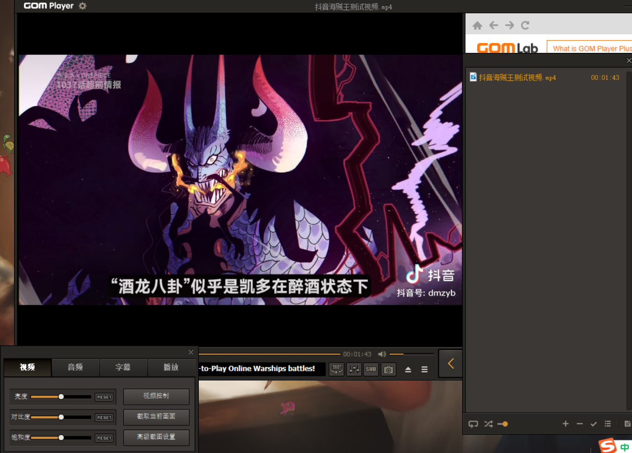632x453 pixels.
Task: Capture a screenshot with the camera icon
Action: [x=388, y=369]
